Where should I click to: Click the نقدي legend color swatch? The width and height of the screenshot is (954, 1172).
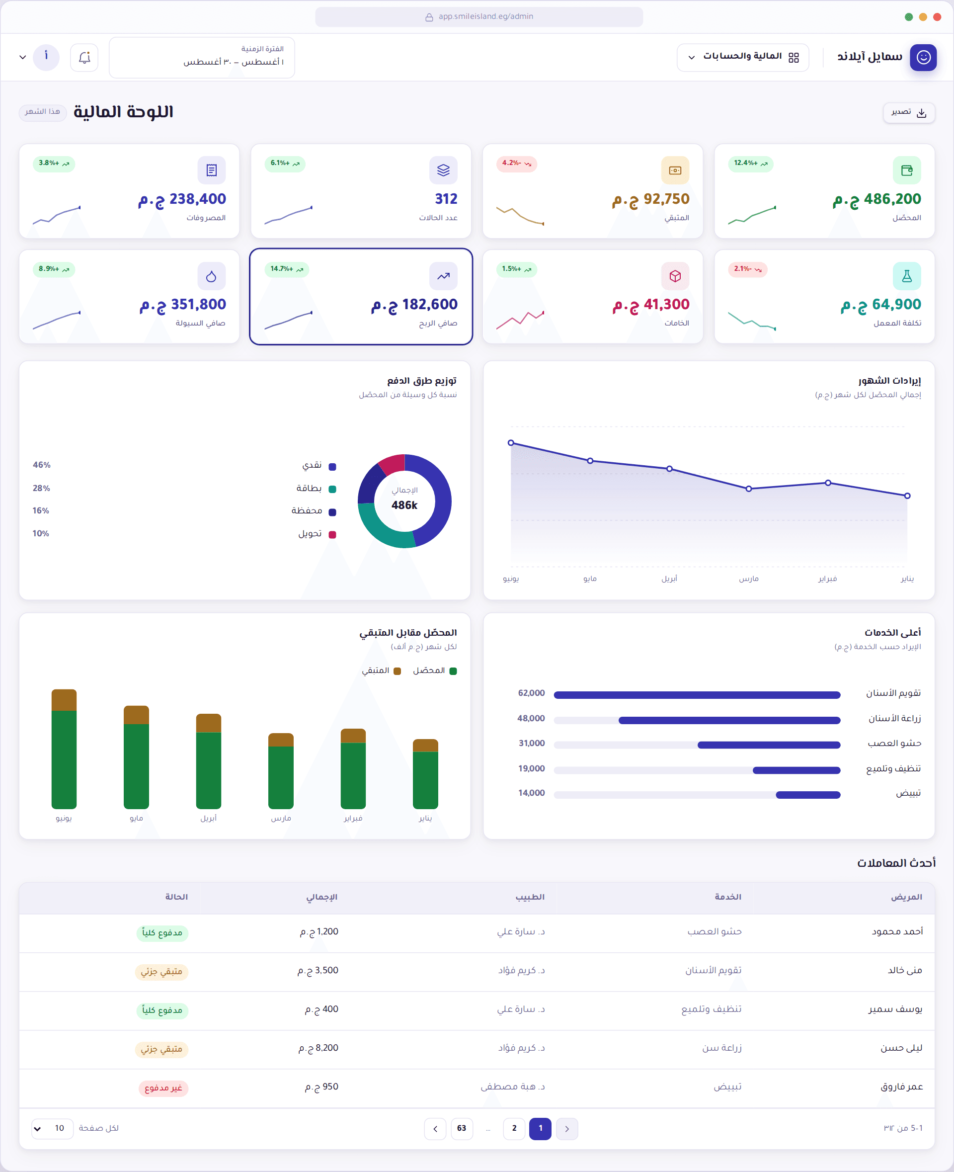click(332, 467)
